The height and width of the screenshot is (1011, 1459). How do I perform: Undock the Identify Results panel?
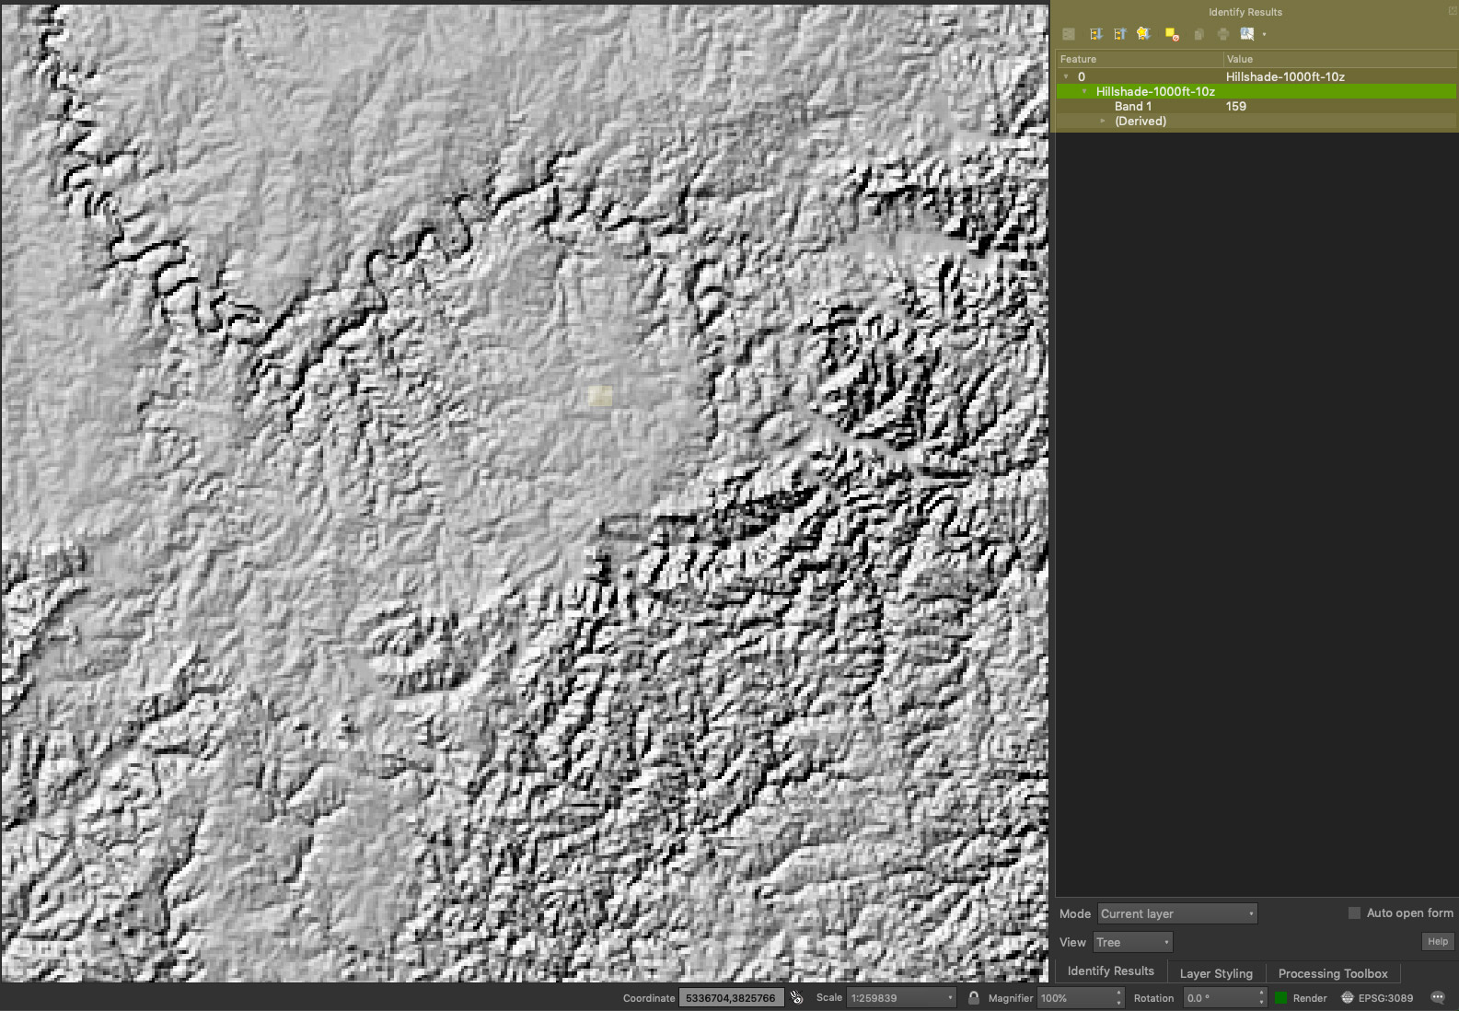[x=1453, y=11]
